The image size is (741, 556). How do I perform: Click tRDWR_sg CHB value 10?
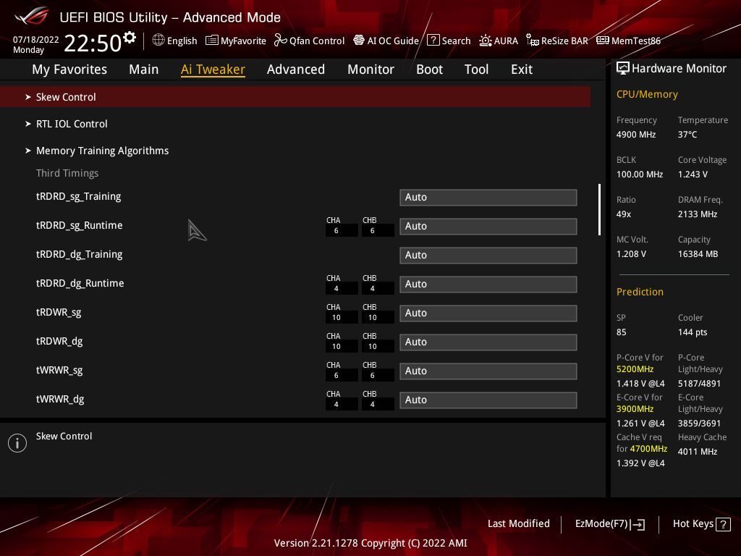click(378, 318)
